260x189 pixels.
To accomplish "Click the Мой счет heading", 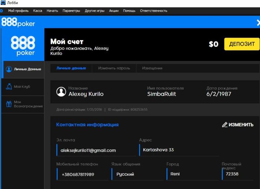I will [67, 42].
